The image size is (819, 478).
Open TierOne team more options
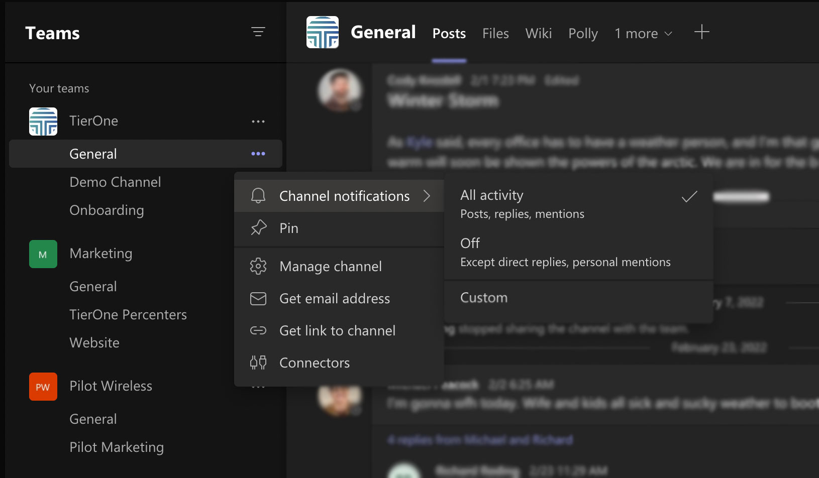pos(258,122)
